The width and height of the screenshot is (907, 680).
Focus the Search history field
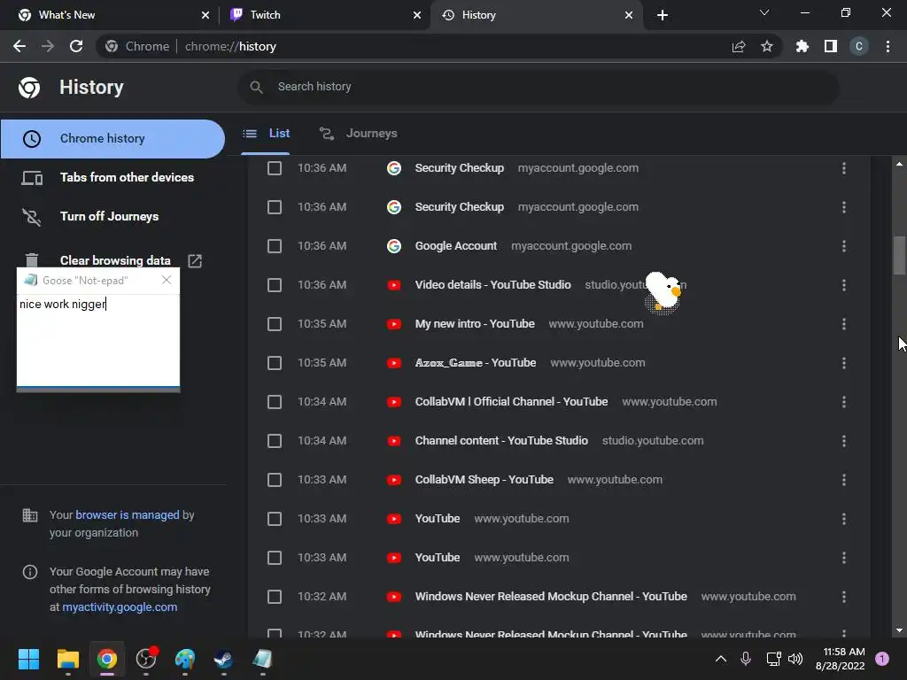tap(538, 87)
